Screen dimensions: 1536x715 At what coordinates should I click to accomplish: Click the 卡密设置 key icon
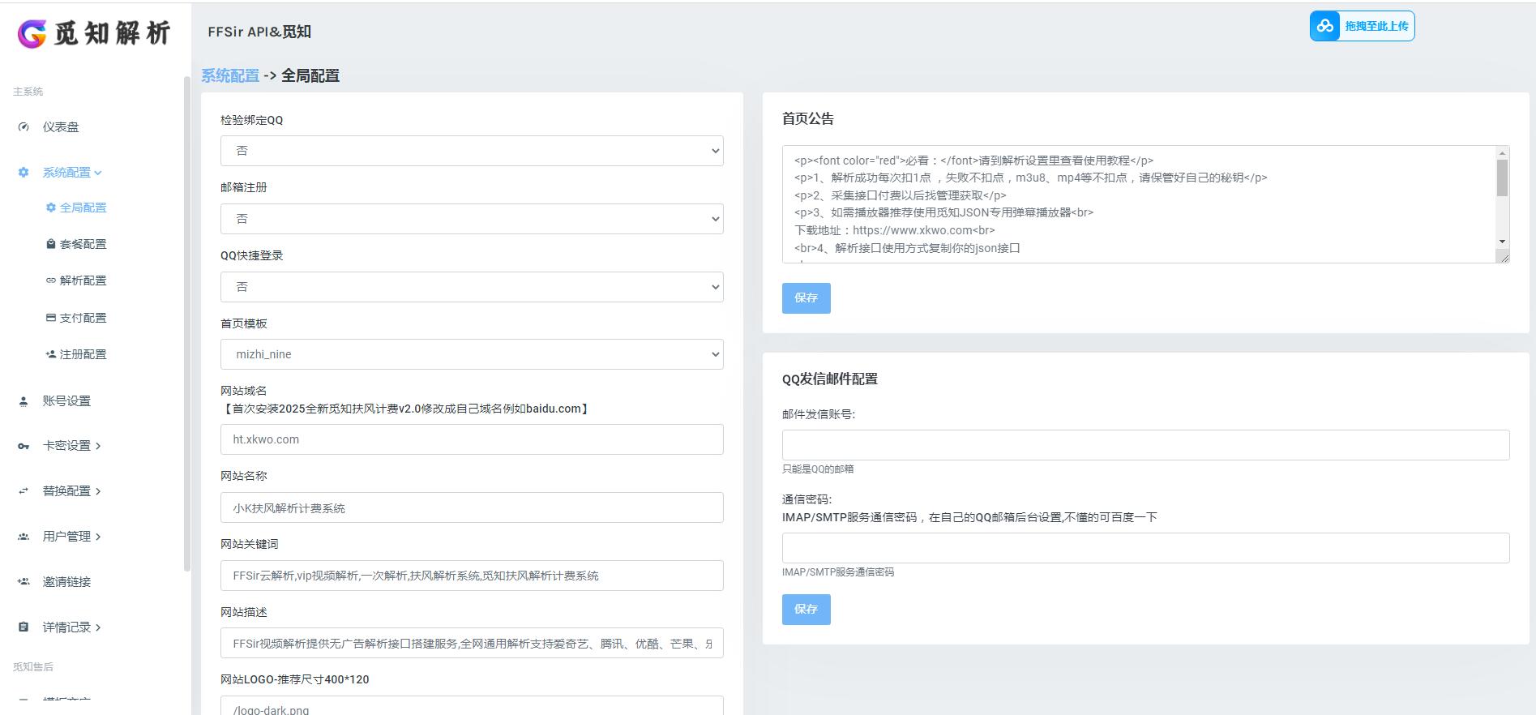click(24, 446)
